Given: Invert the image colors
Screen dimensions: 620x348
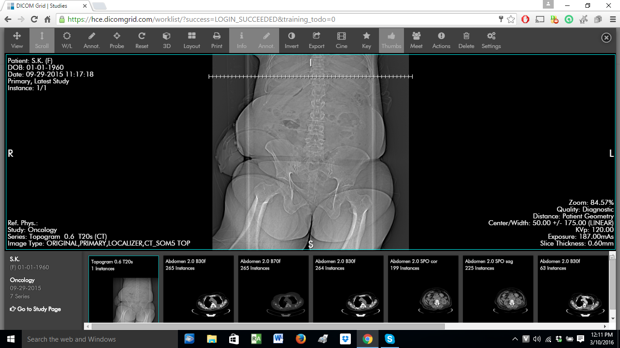Looking at the screenshot, I should click(291, 40).
